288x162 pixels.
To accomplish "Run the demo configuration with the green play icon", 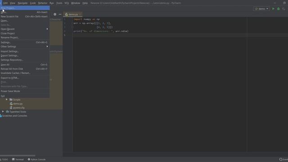I will (273, 9).
